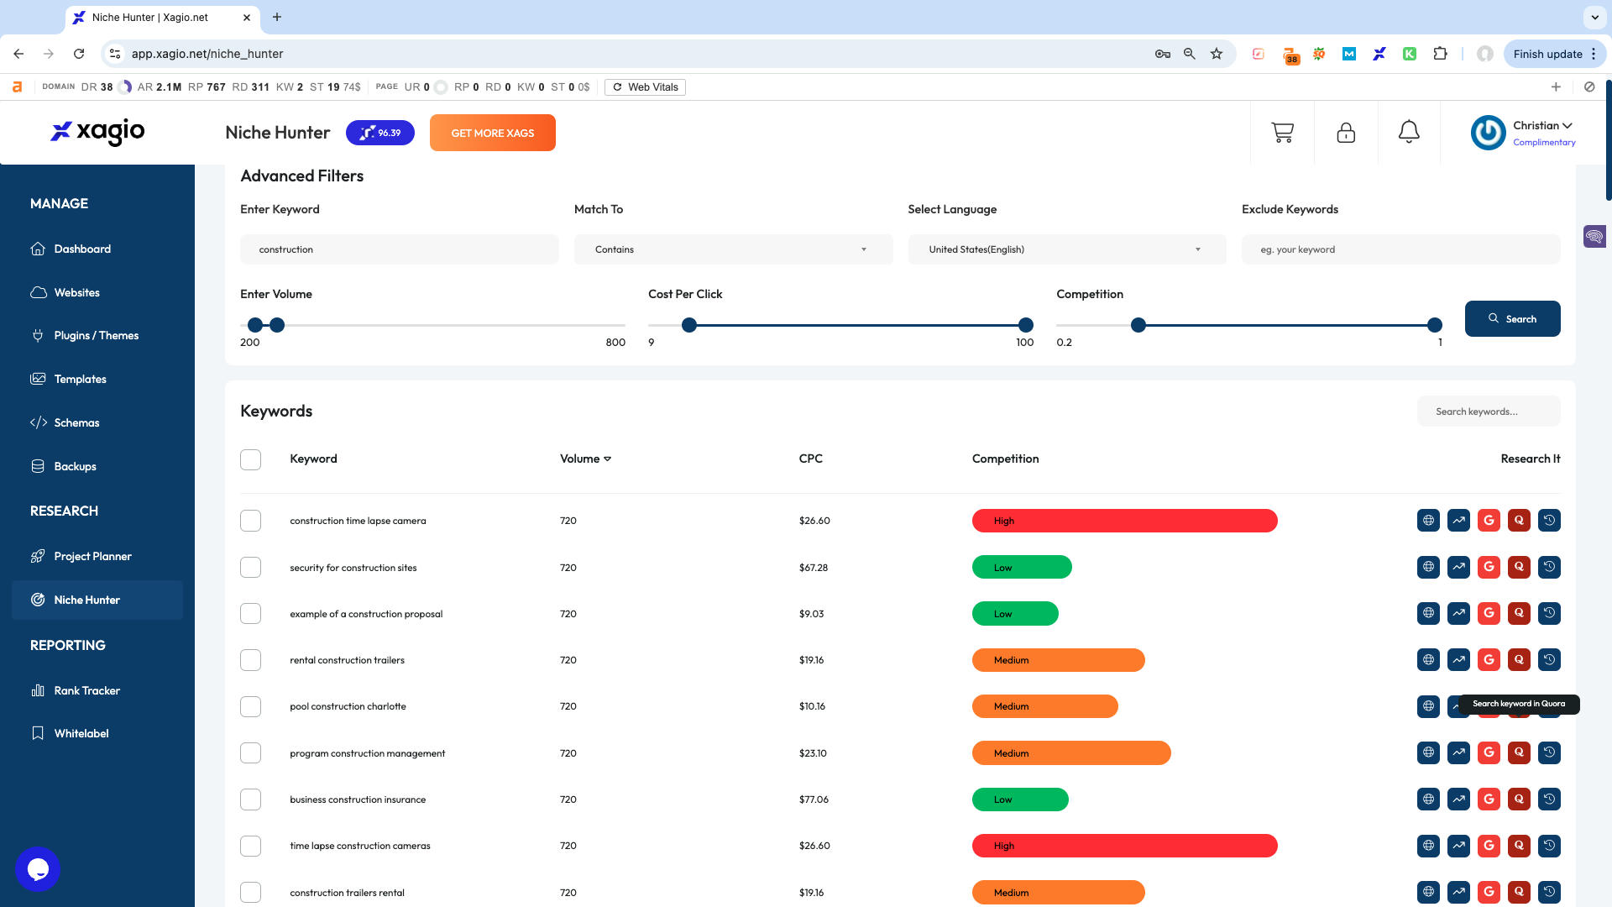The height and width of the screenshot is (907, 1612).
Task: Click the Exclude Keywords input field
Action: click(x=1400, y=249)
